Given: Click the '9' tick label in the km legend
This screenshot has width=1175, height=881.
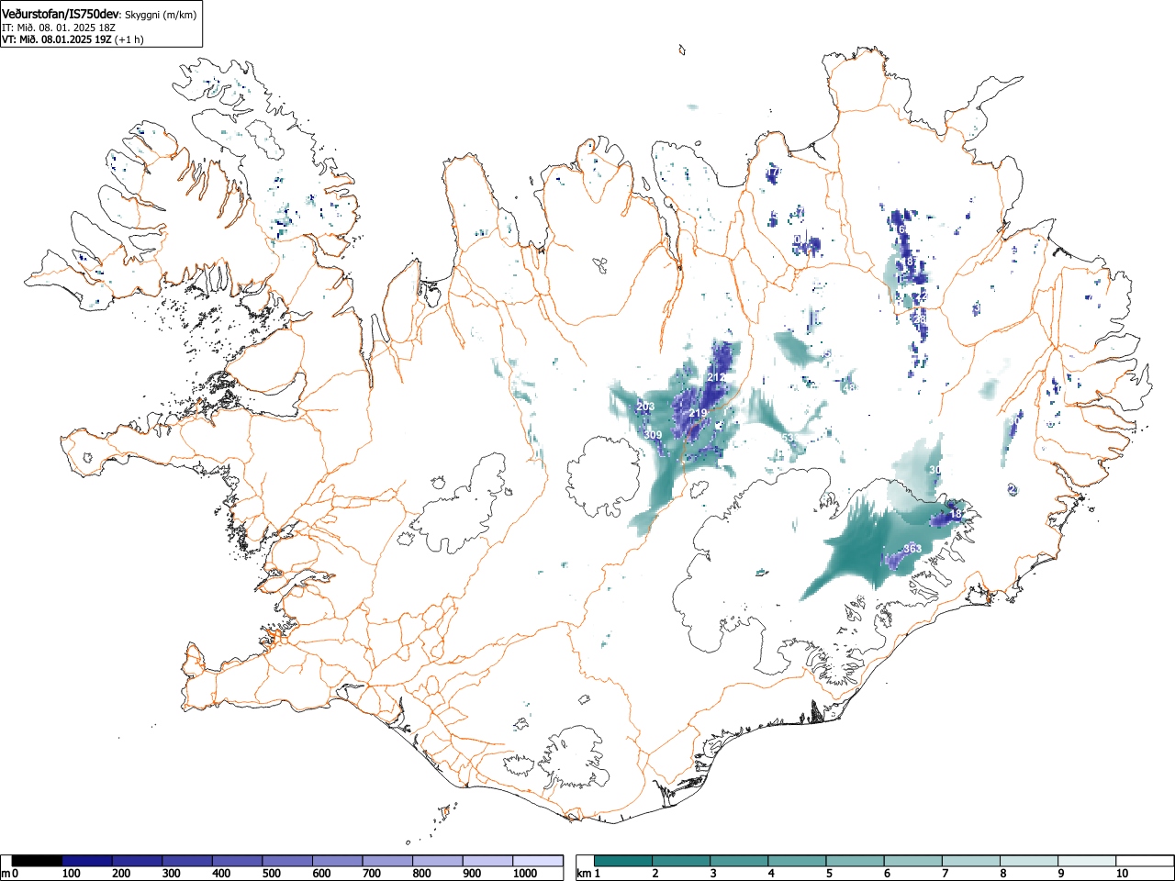Looking at the screenshot, I should [1060, 874].
